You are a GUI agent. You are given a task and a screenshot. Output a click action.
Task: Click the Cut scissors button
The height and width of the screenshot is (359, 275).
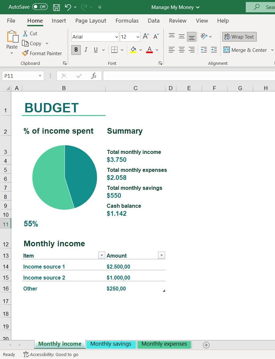tap(30, 34)
